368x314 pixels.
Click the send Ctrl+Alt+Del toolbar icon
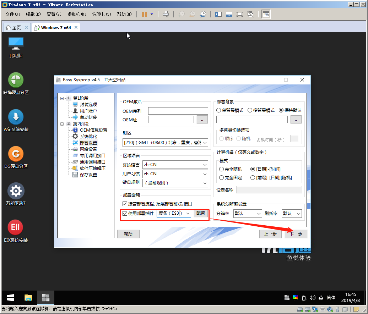[166, 14]
